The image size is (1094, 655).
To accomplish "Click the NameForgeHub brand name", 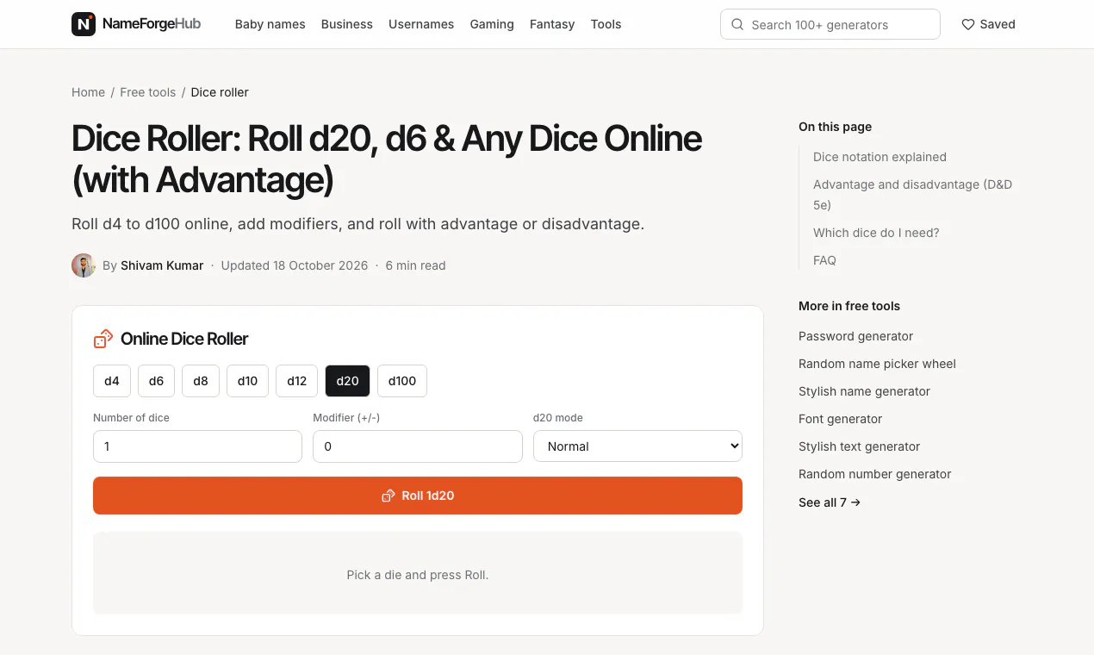I will (x=152, y=24).
